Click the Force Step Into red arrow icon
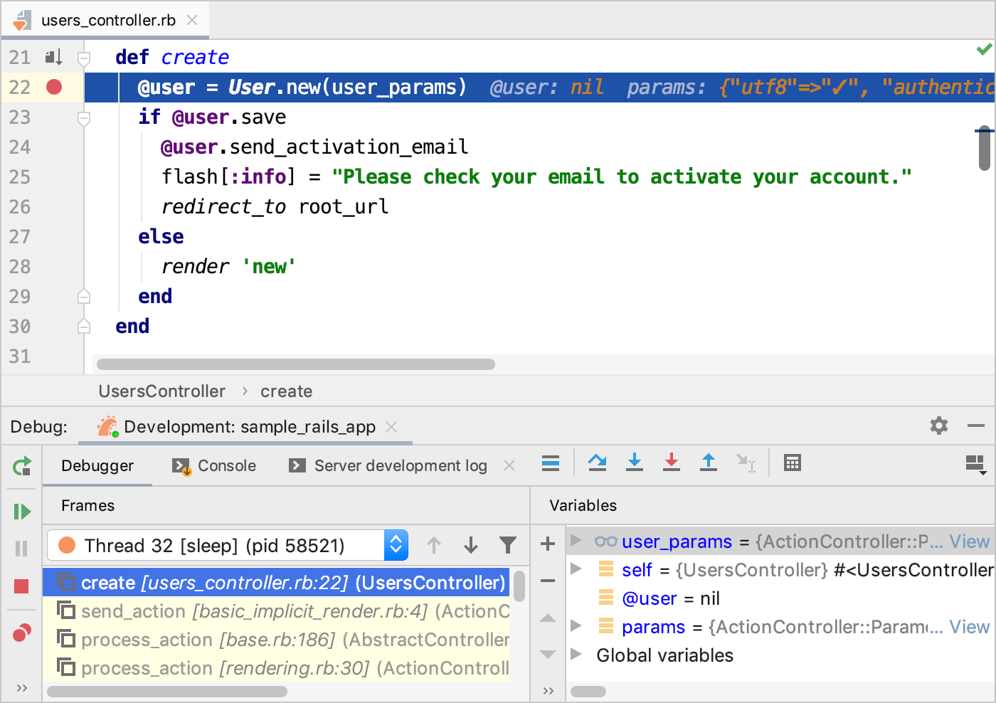 (672, 463)
